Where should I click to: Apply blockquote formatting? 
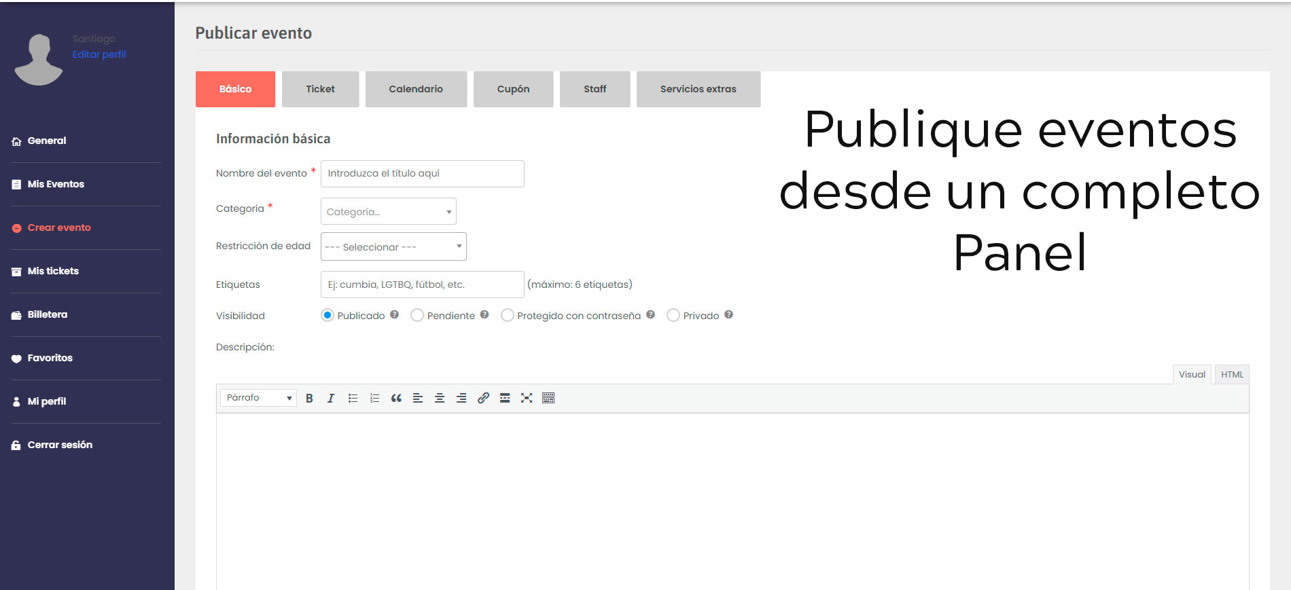tap(396, 399)
